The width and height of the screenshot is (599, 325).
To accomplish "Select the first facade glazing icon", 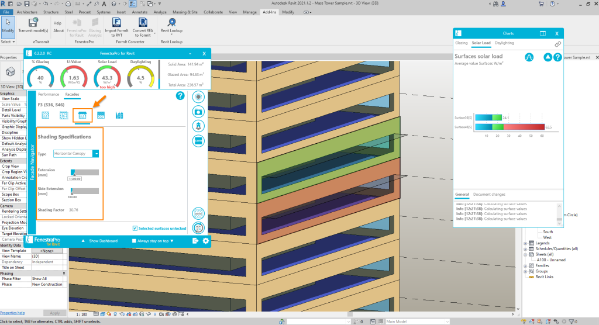I will 46,115.
